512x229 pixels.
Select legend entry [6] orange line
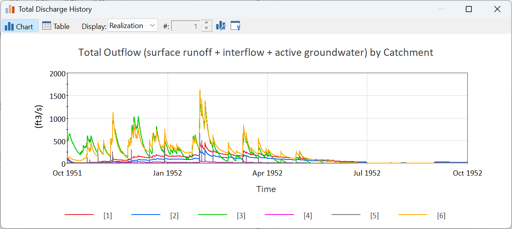click(x=422, y=215)
